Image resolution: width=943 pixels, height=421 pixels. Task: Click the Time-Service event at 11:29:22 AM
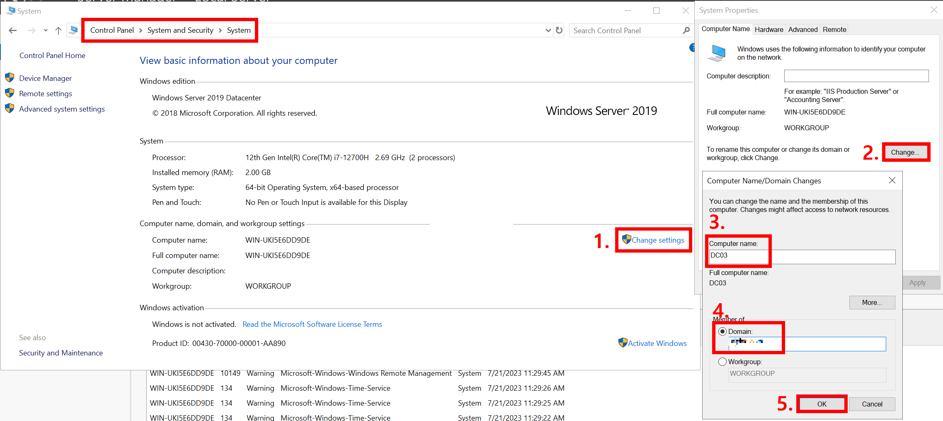pyautogui.click(x=357, y=417)
